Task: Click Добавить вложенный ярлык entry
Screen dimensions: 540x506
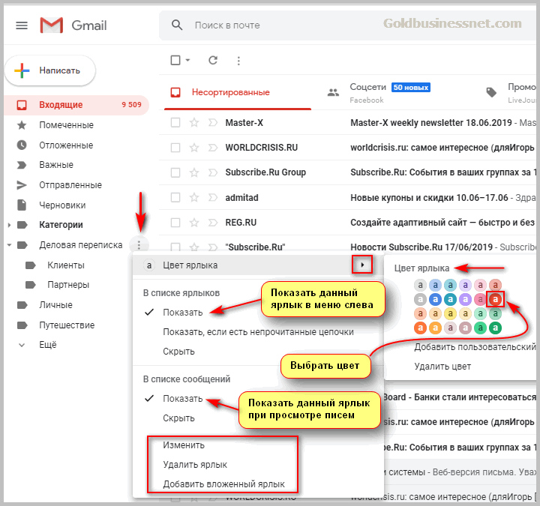Action: coord(223,484)
